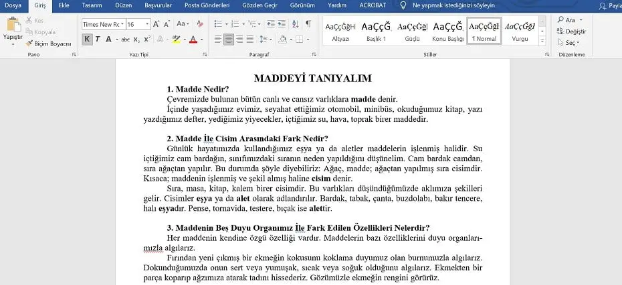Open the shading color dropdown arrow
Screen dimensions: 622x285
coord(290,39)
